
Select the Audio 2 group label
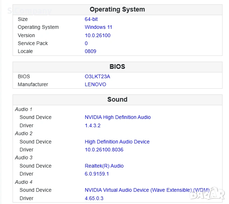(x=24, y=133)
